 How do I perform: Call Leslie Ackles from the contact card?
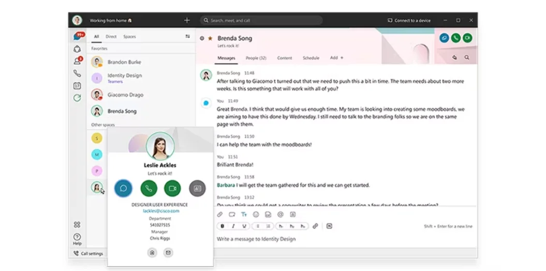(x=149, y=188)
